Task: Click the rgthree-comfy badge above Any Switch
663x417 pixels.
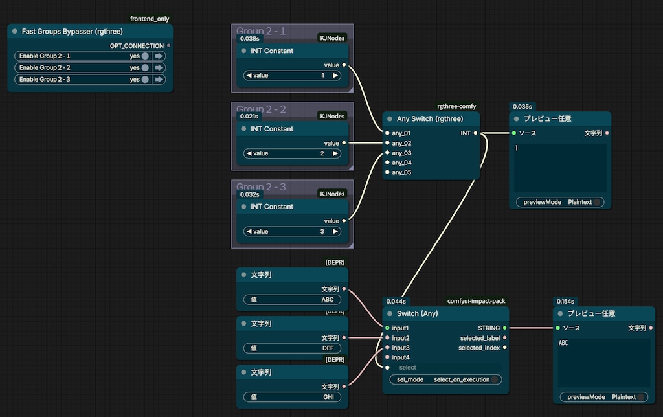Action: pos(456,106)
